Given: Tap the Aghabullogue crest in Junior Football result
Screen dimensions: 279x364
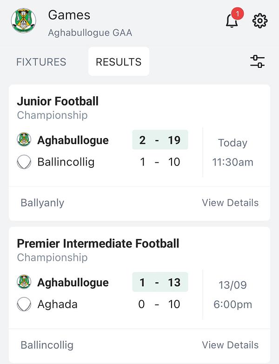Looking at the screenshot, I should (24, 139).
